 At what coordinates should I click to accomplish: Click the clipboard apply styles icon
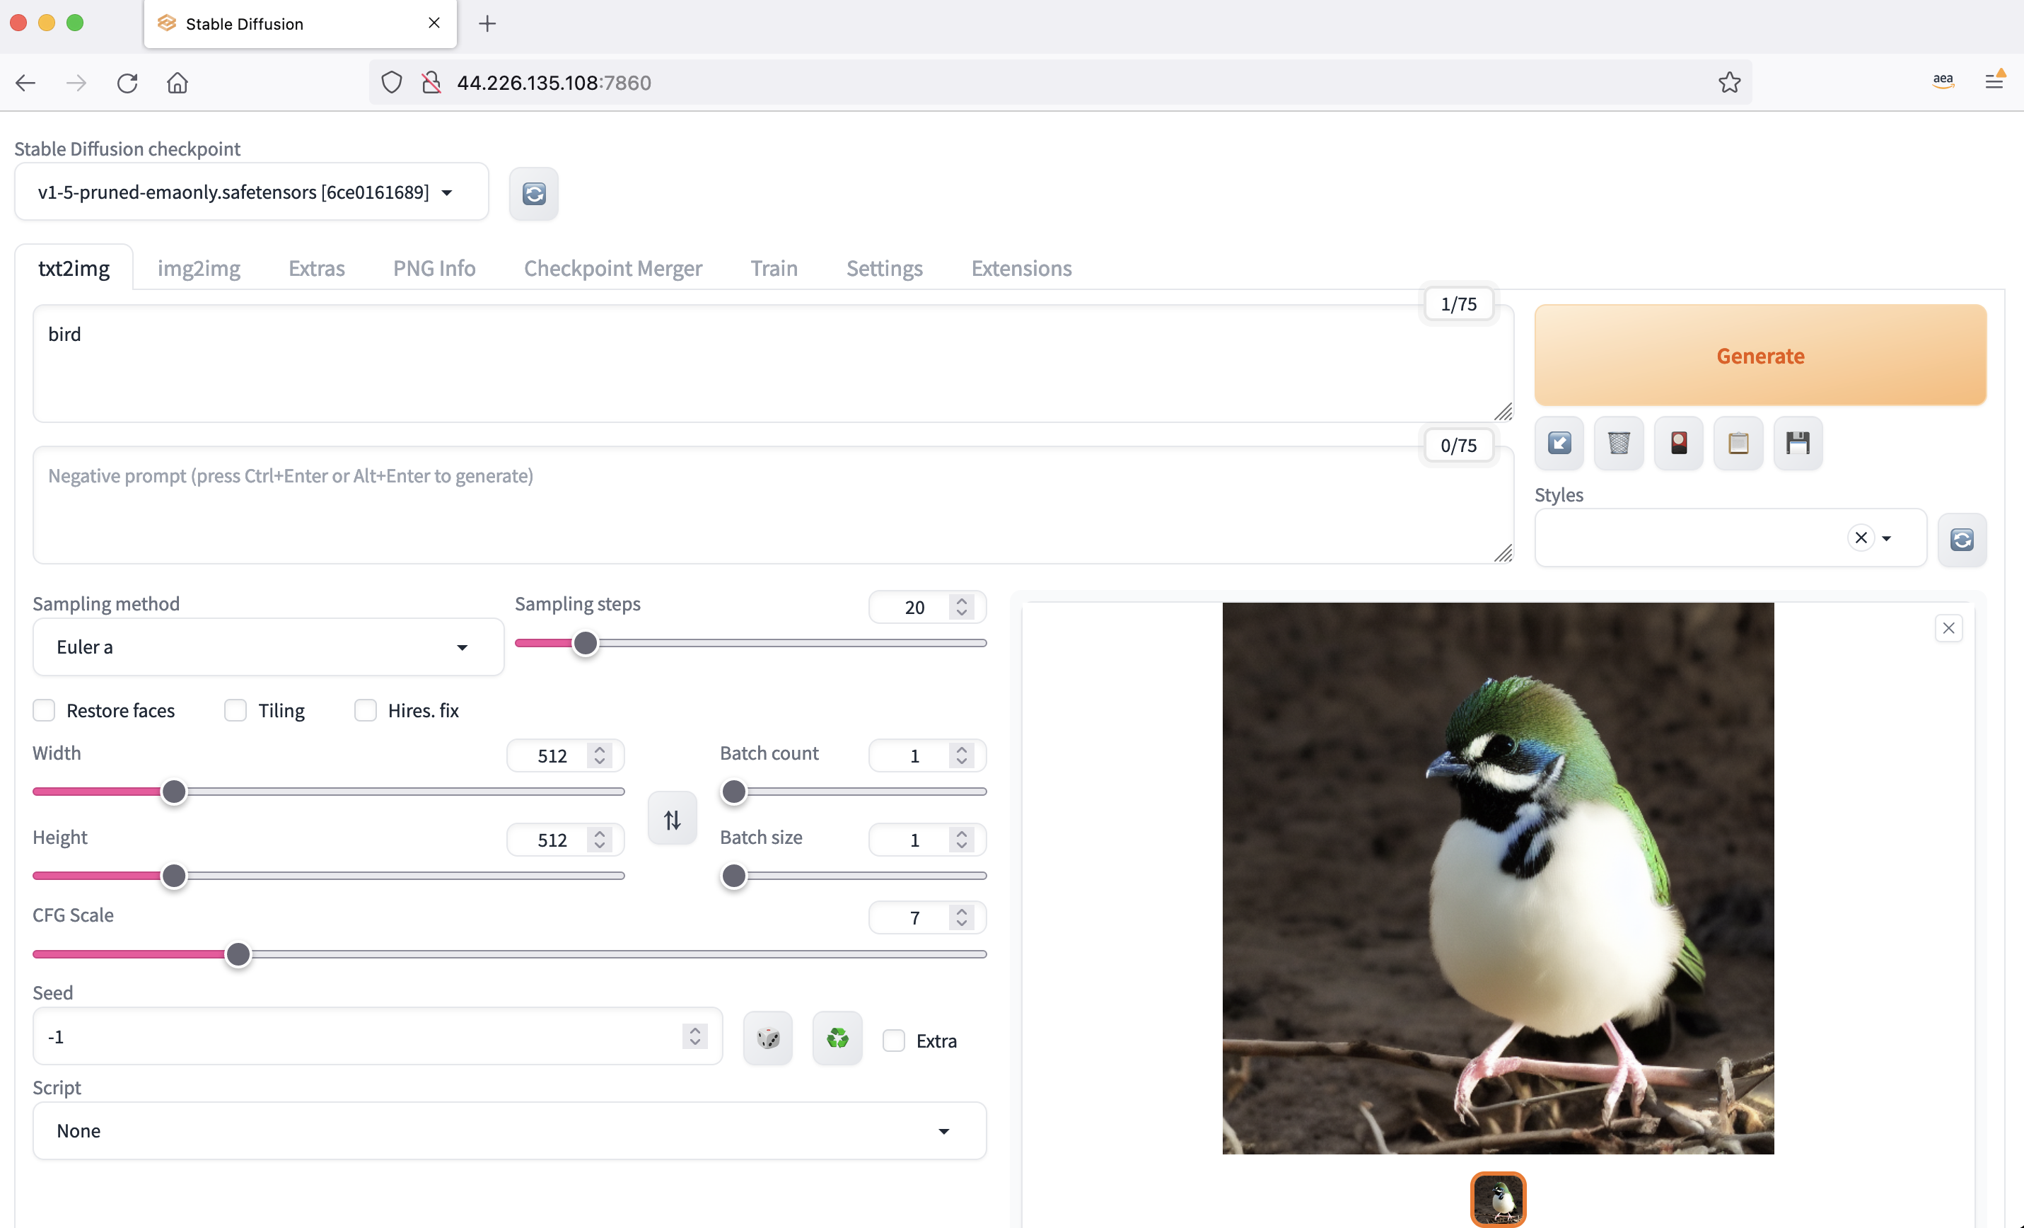tap(1738, 444)
